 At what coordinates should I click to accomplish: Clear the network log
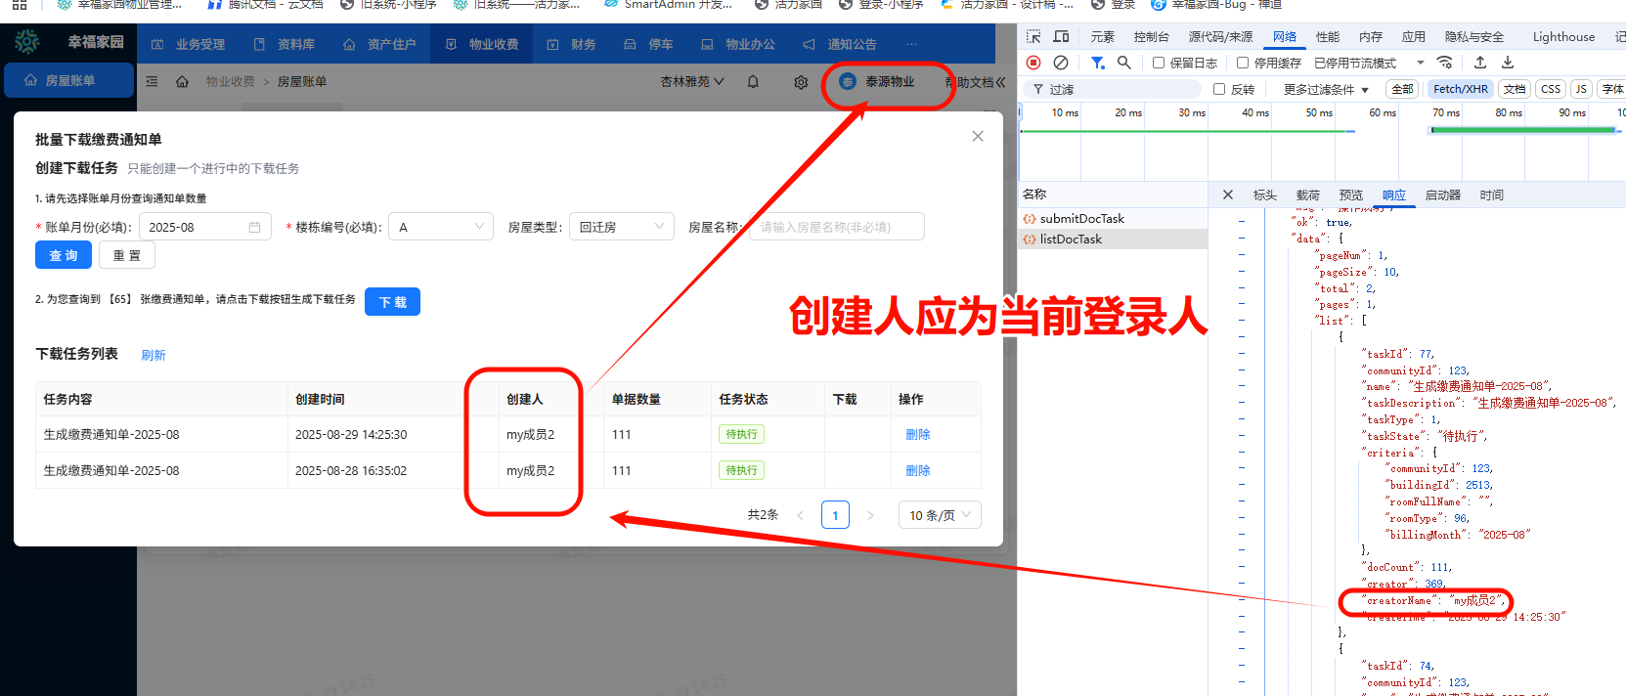tap(1061, 63)
